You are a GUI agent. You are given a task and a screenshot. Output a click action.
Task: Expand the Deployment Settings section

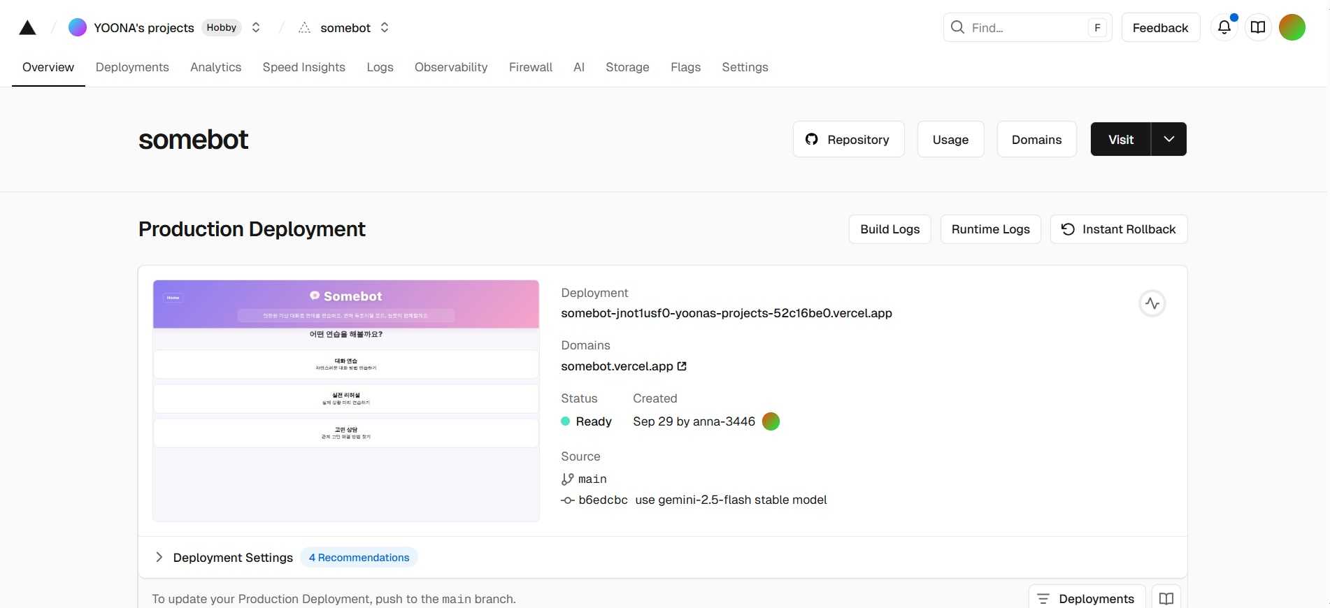(159, 557)
